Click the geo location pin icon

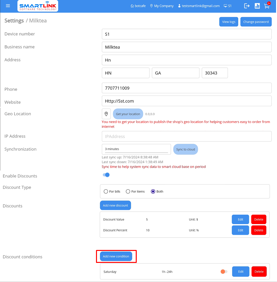tap(106, 114)
